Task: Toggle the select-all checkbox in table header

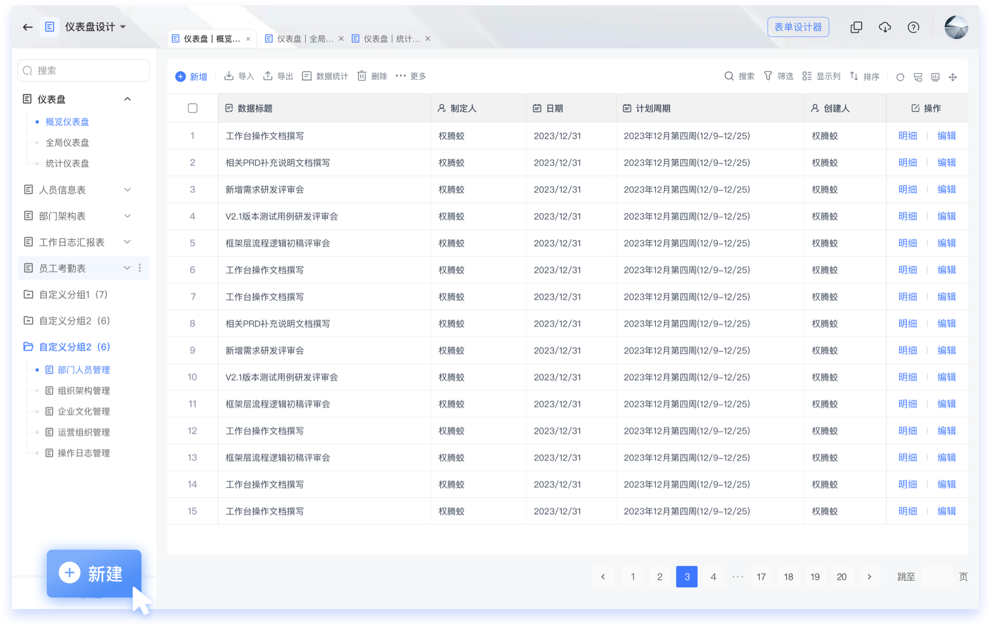Action: tap(193, 108)
